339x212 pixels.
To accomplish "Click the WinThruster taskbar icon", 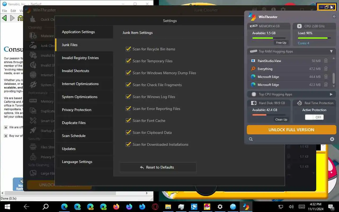I will [x=246, y=207].
